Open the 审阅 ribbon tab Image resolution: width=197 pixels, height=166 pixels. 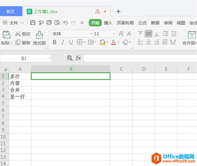(x=168, y=23)
